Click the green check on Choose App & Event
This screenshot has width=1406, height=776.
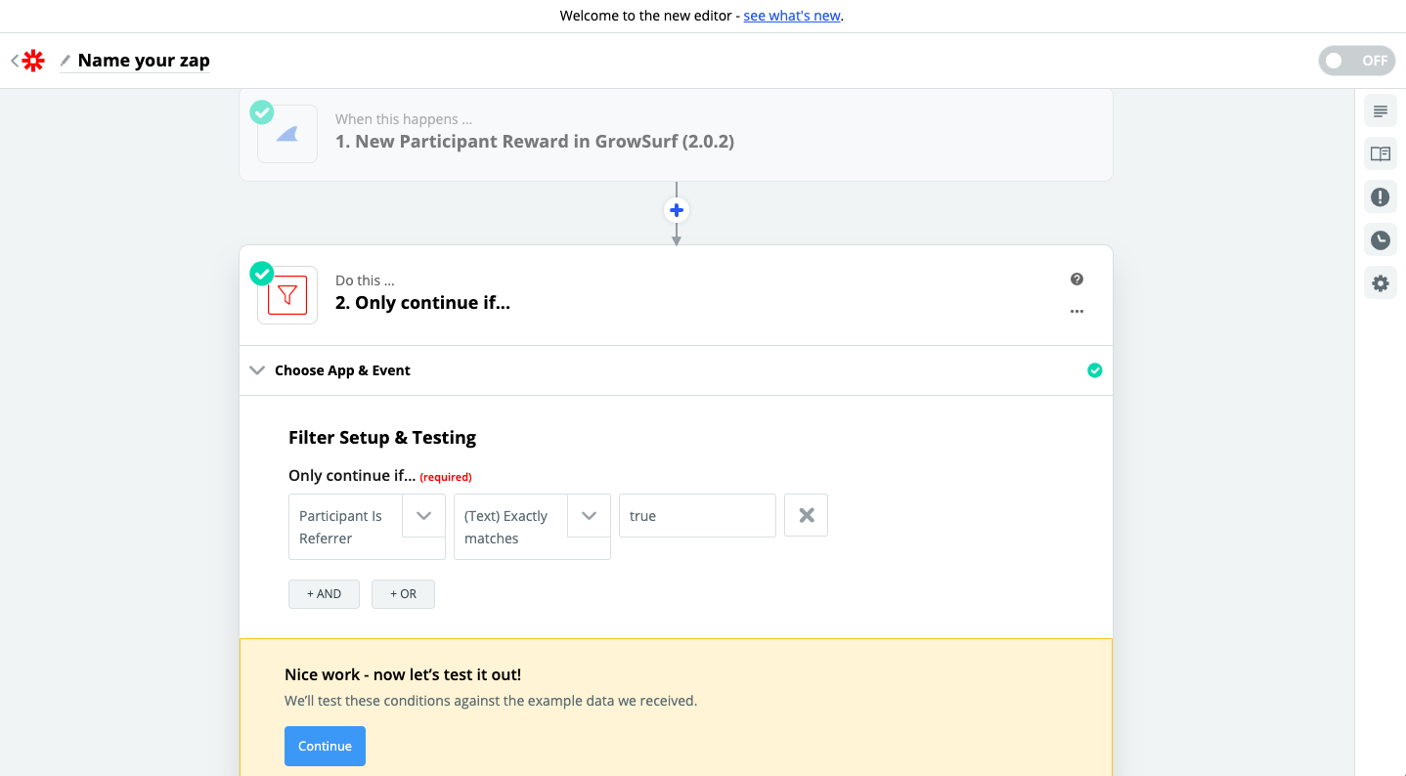click(x=1095, y=370)
